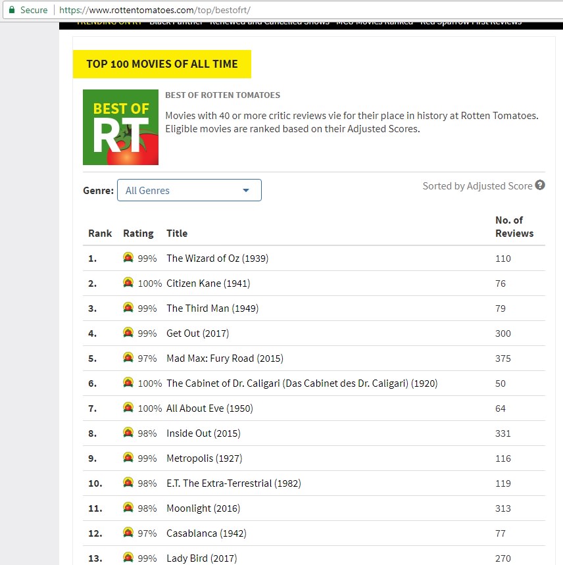Click the Title column header
563x565 pixels.
177,233
